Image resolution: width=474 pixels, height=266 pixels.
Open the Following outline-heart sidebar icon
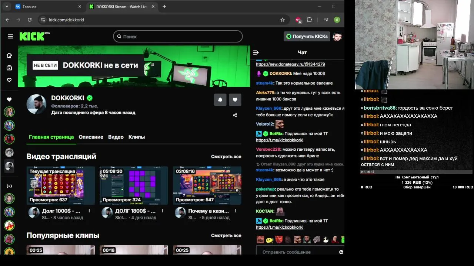[9, 80]
